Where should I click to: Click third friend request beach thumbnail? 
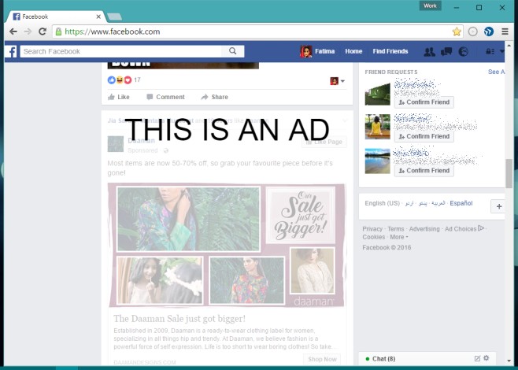pyautogui.click(x=377, y=161)
